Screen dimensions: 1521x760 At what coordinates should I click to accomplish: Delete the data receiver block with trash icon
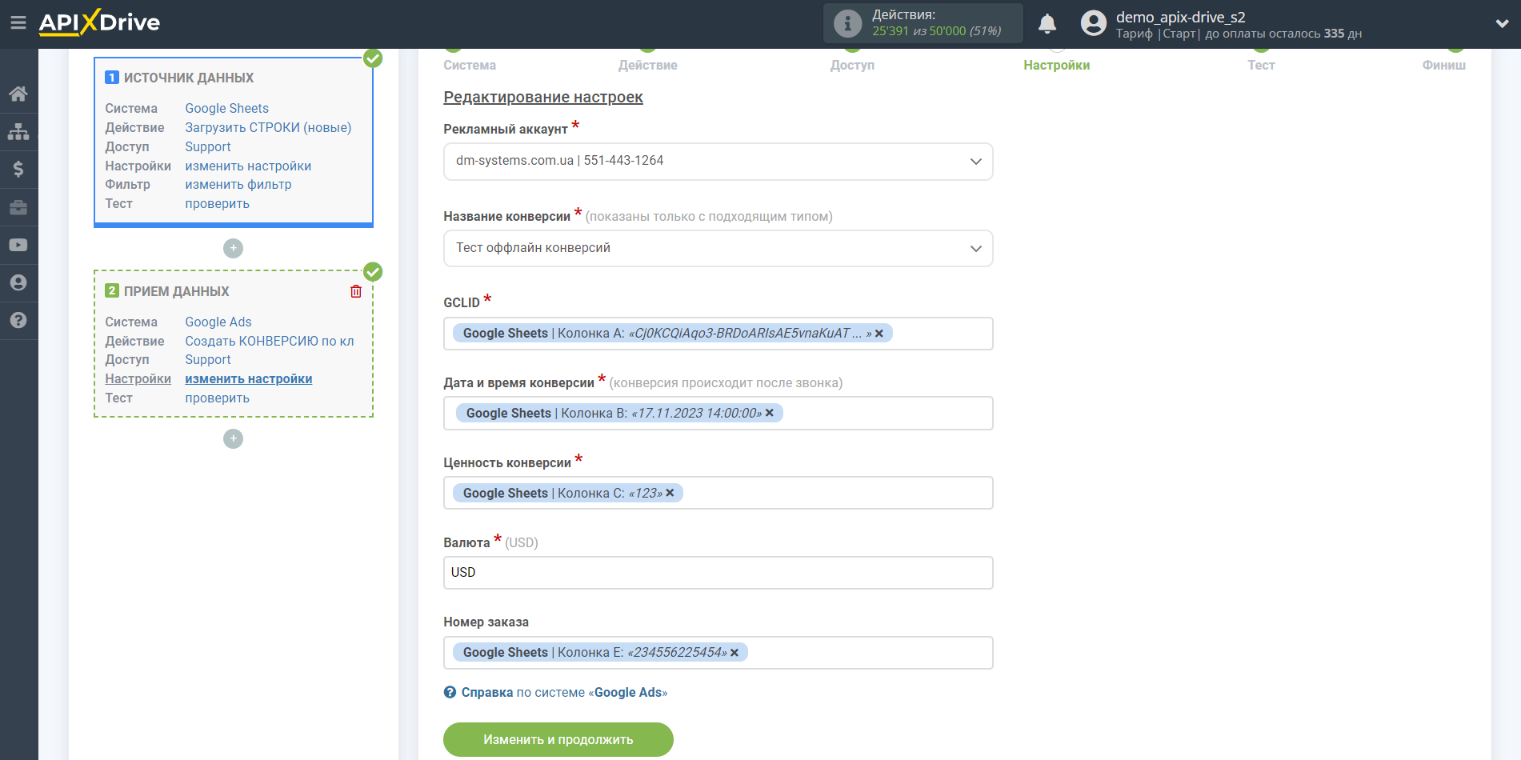356,291
